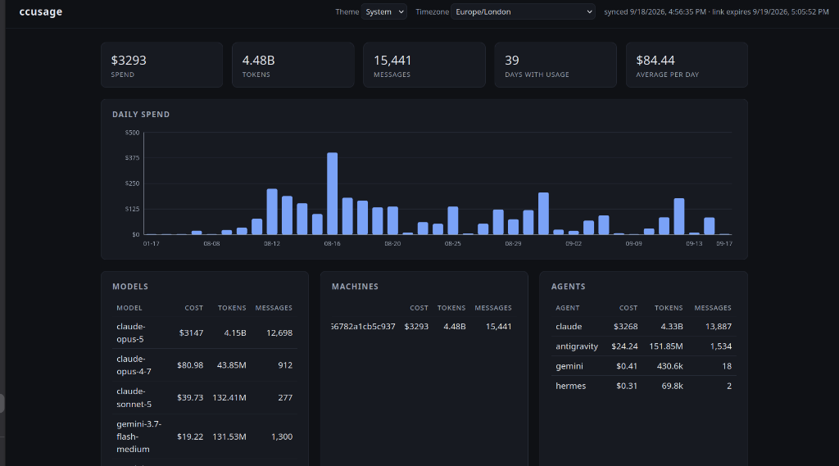Image resolution: width=839 pixels, height=466 pixels.
Task: Click the $3268 agent cost cell
Action: click(x=625, y=326)
